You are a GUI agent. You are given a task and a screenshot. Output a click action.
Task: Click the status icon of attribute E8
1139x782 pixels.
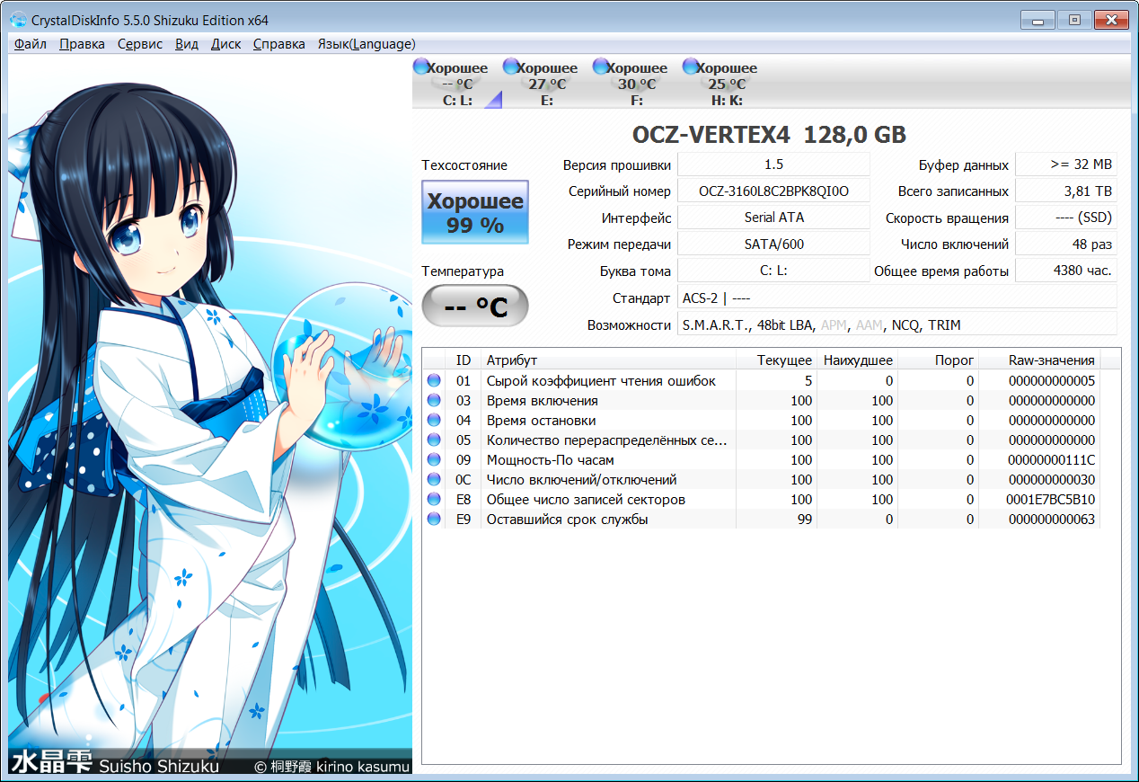pos(434,500)
